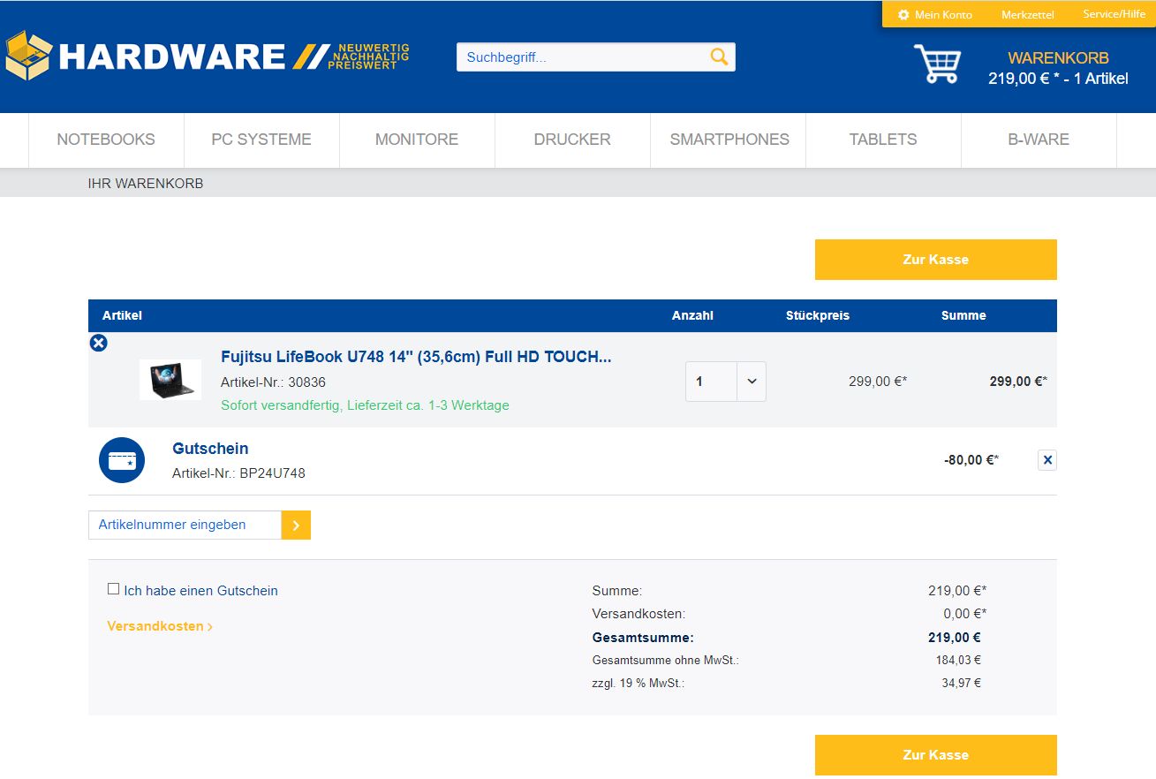The width and height of the screenshot is (1156, 779).
Task: Click the "Artikel-Nr.: BP24U748" text
Action: point(238,473)
